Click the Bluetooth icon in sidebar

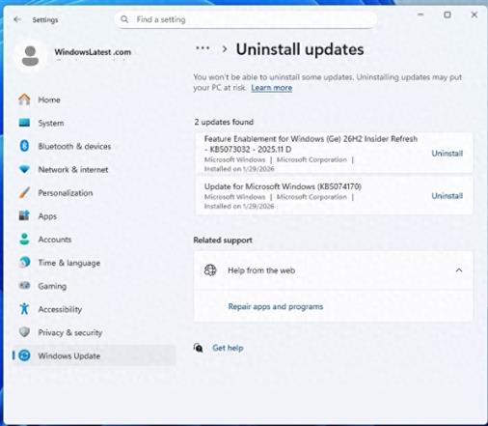[x=24, y=146]
